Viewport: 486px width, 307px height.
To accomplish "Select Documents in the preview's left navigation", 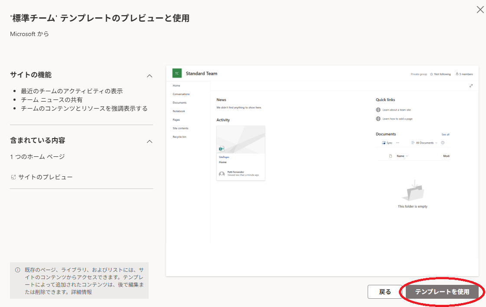I will tap(180, 103).
